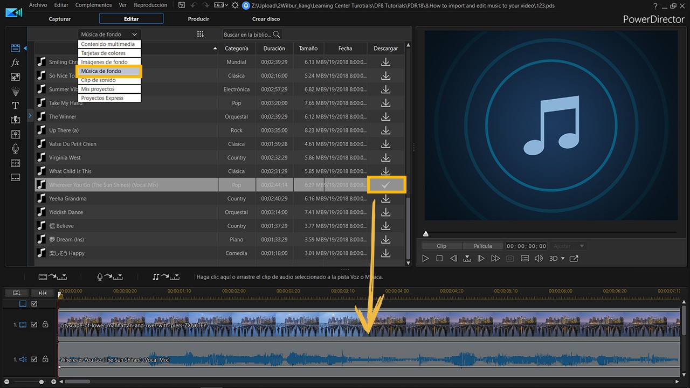This screenshot has width=690, height=388.
Task: Lock video track 1 with the padlock
Action: coord(45,324)
